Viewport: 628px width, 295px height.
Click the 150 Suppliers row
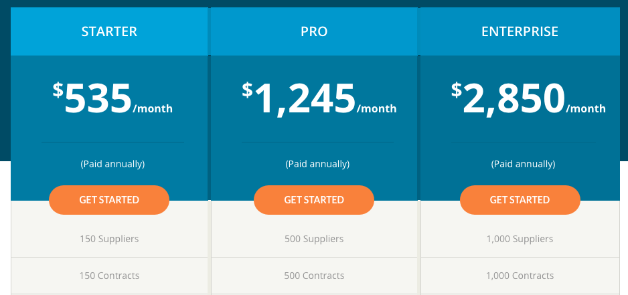(109, 239)
